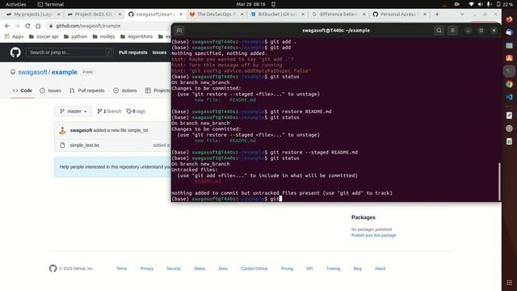Open the simple_text.txt file

[84, 145]
